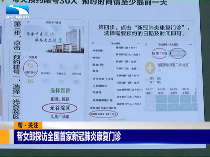Image resolution: width=210 pixels, height=157 pixels.
Task: Select 耳鼻咽喉科 department
Action: (x=99, y=86)
